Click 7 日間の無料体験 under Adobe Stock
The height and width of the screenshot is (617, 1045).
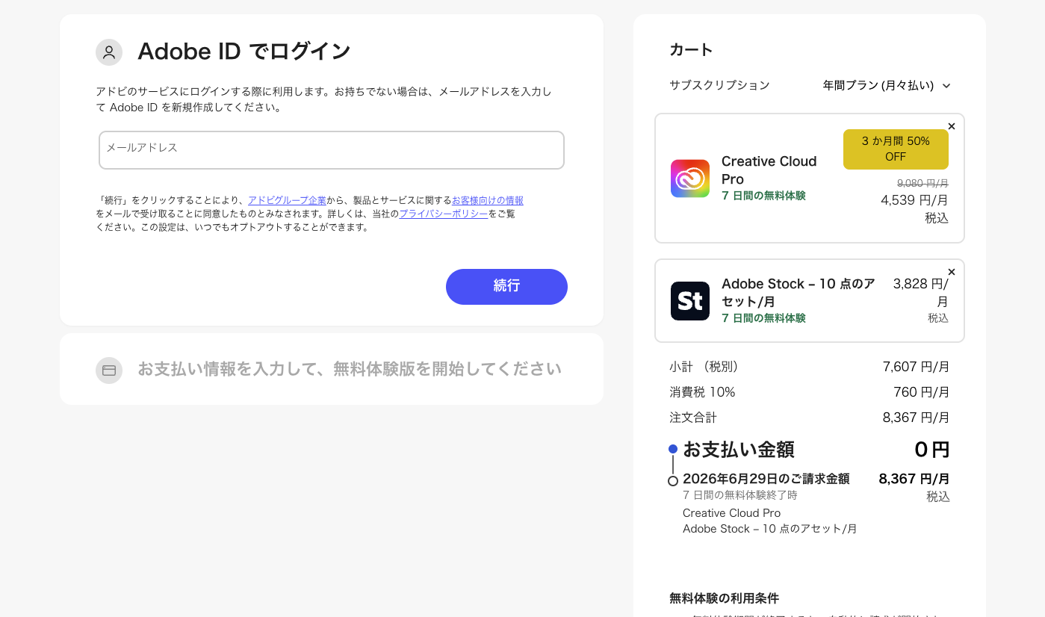tap(763, 318)
